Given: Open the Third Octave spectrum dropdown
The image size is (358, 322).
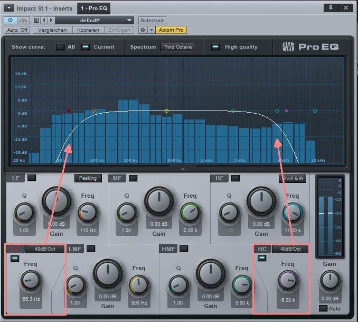Looking at the screenshot, I should click(x=177, y=47).
